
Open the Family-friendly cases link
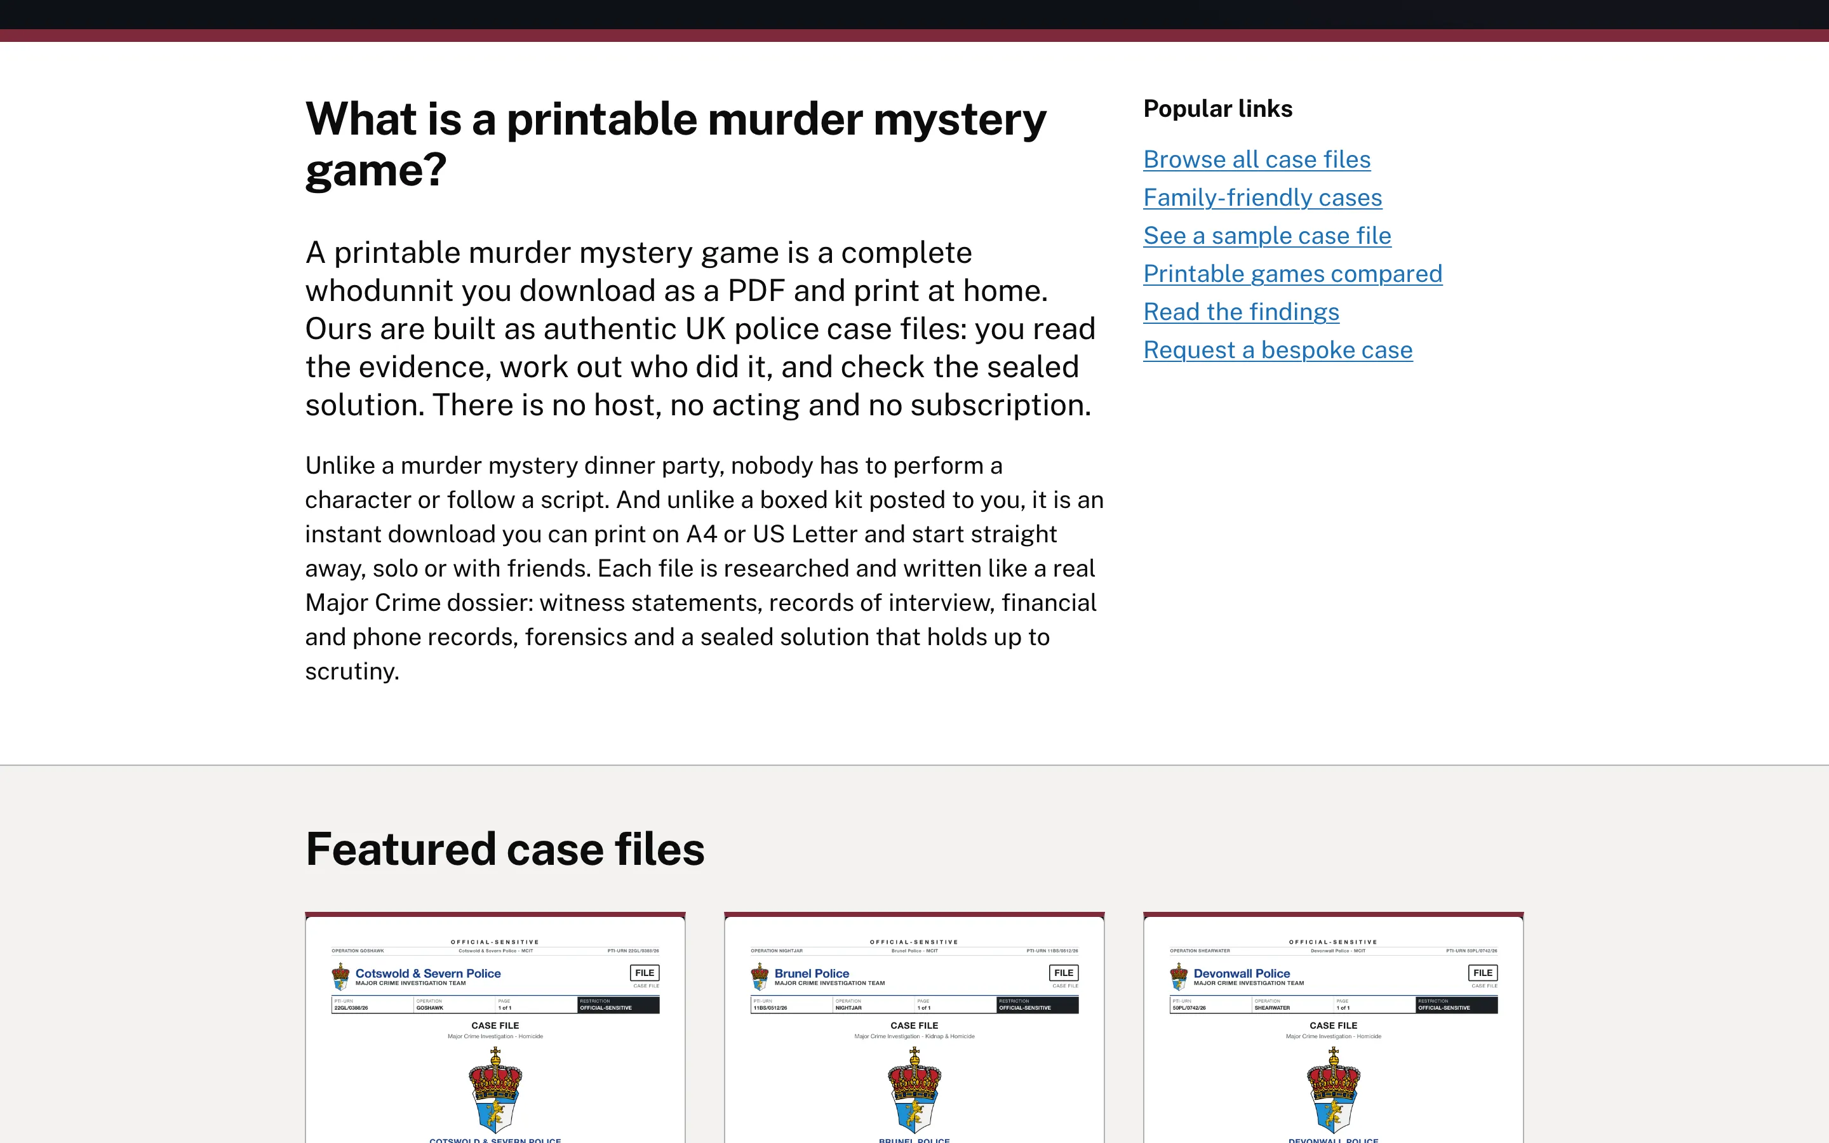click(x=1262, y=197)
